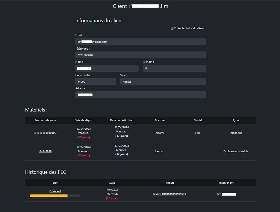Viewport: 280px width, 212px height.
Task: Click the 'Intervenant' column header
Action: (226, 183)
